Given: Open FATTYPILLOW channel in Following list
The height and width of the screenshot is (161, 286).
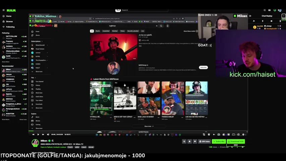Looking at the screenshot, I should pyautogui.click(x=14, y=37).
